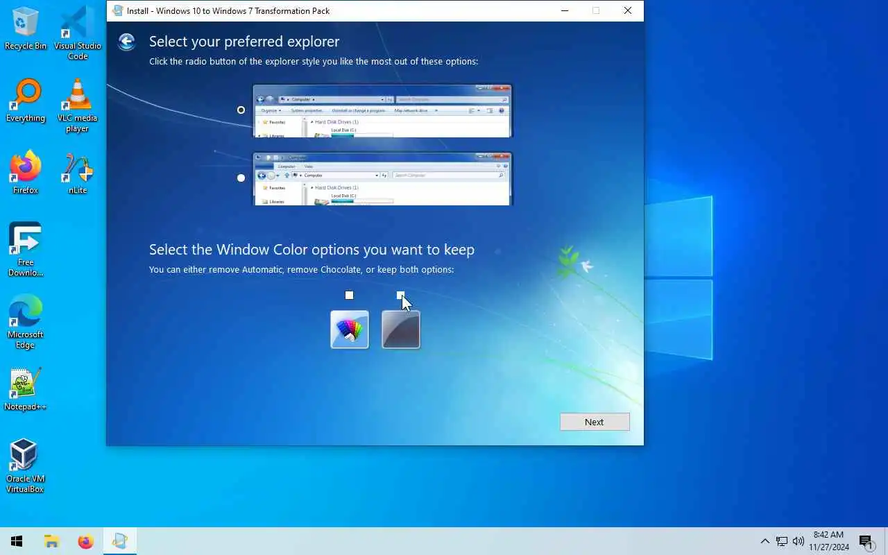
Task: Select the second explorer style radio button
Action: pyautogui.click(x=241, y=178)
